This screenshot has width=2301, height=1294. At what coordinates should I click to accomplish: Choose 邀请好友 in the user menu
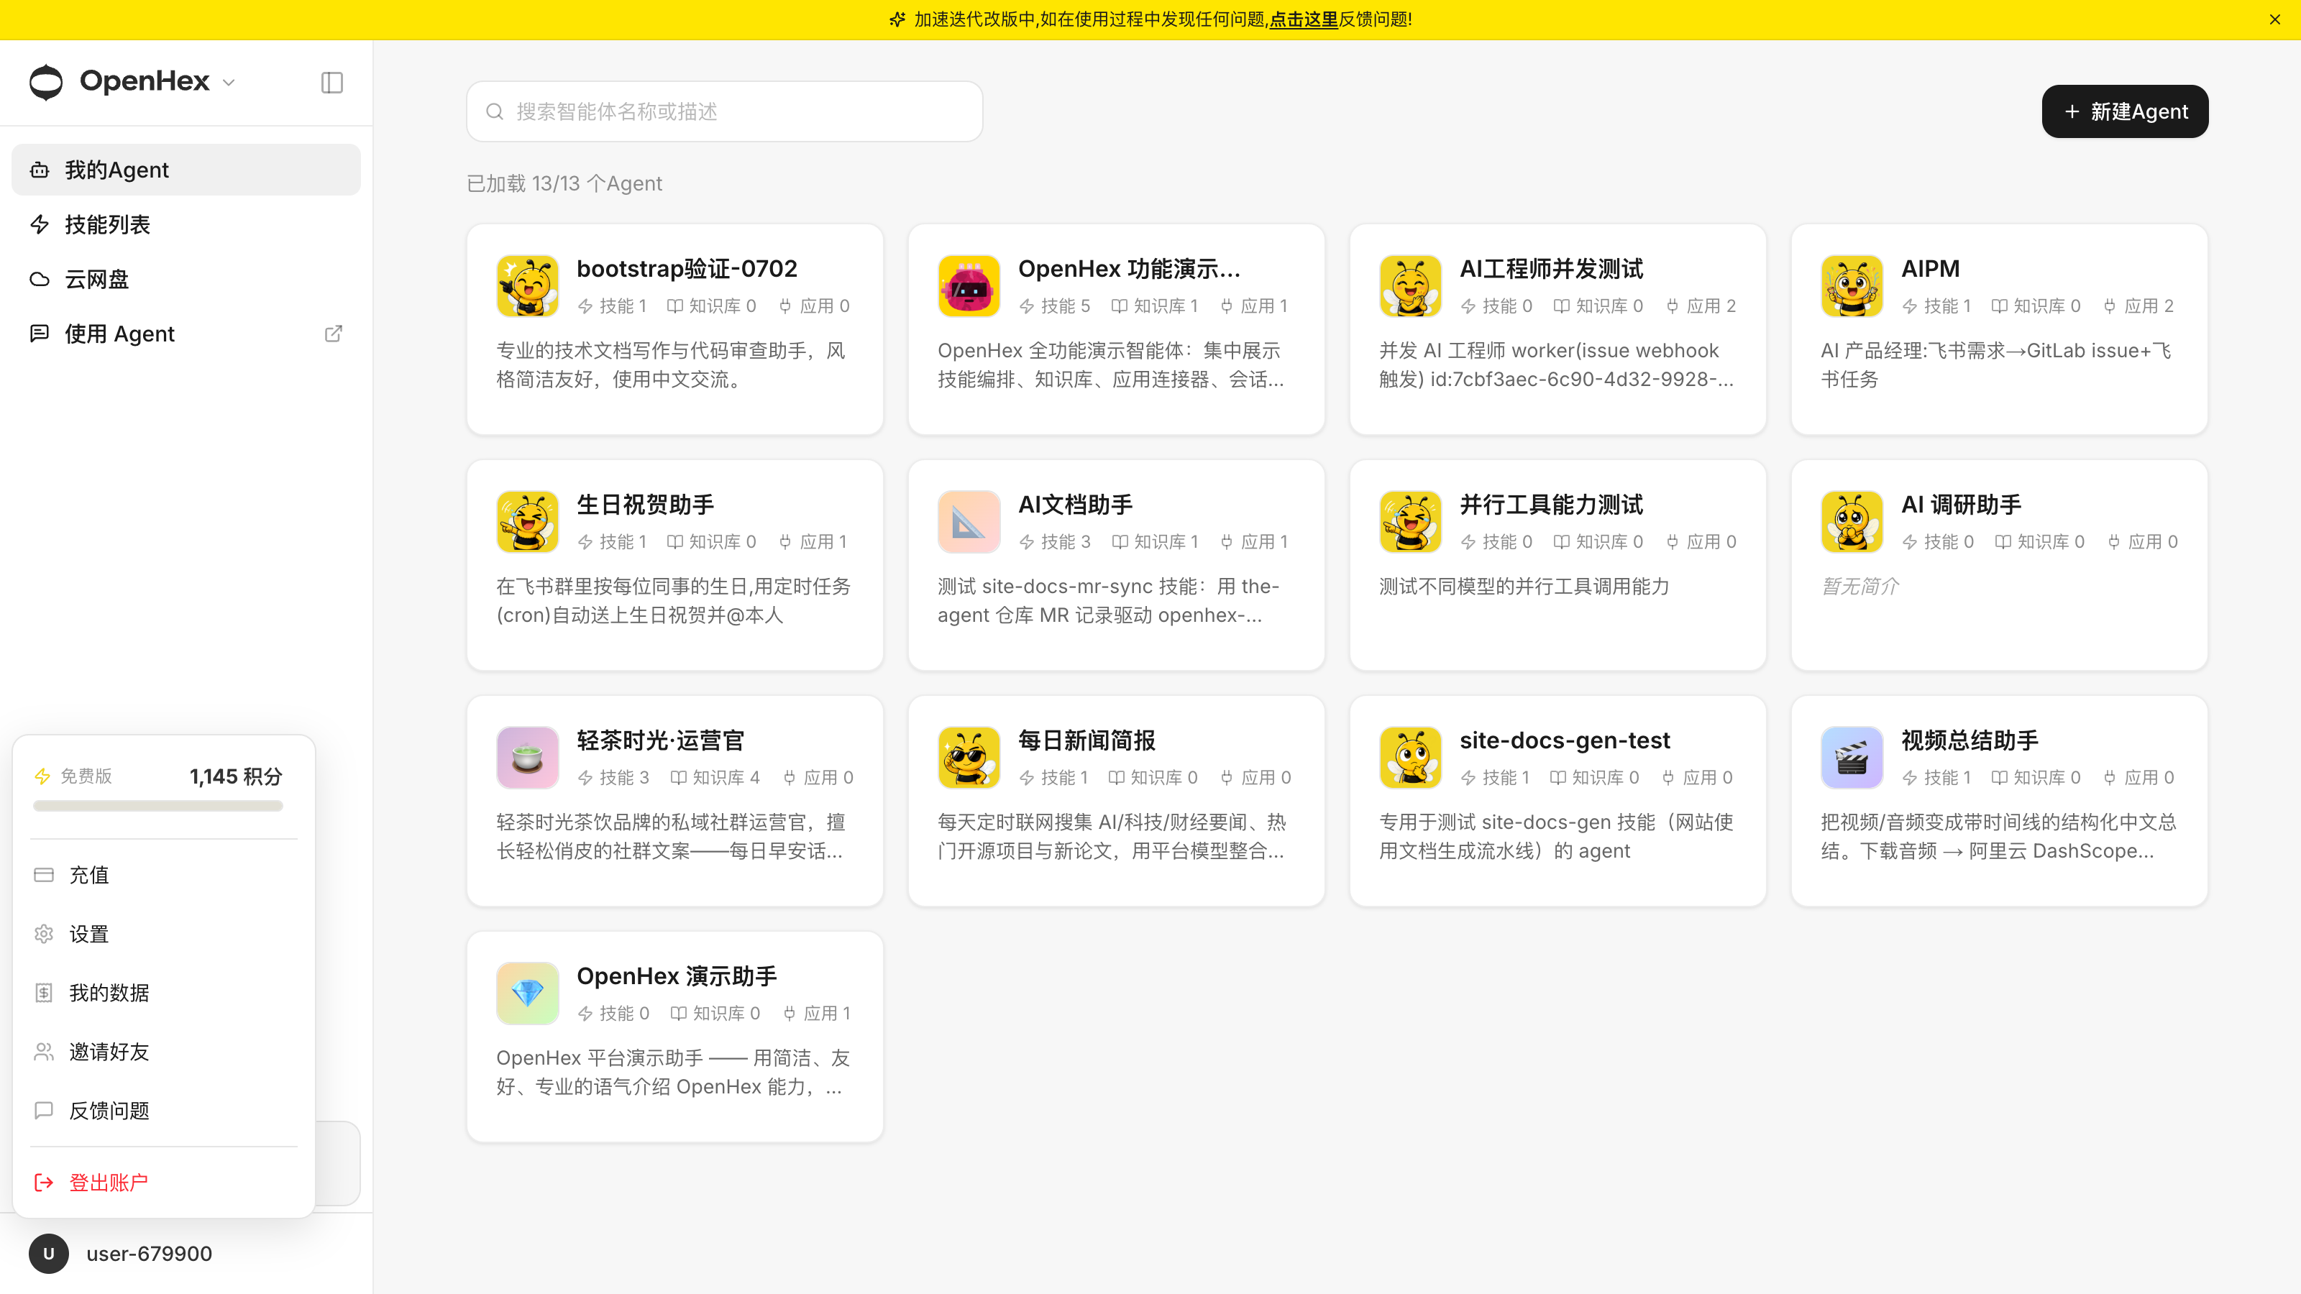point(163,1052)
